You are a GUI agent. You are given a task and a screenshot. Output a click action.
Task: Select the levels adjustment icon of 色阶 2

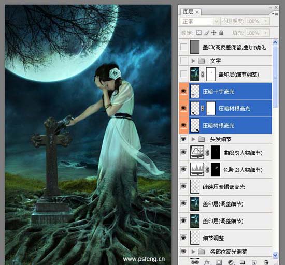197,170
